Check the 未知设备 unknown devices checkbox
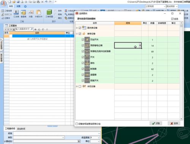Screen dimensions: 190x144 point(80,86)
